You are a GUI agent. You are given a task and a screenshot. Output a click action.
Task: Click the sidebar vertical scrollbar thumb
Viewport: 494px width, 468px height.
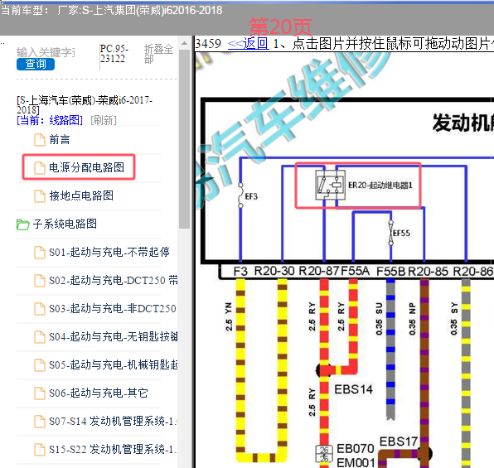[x=184, y=138]
